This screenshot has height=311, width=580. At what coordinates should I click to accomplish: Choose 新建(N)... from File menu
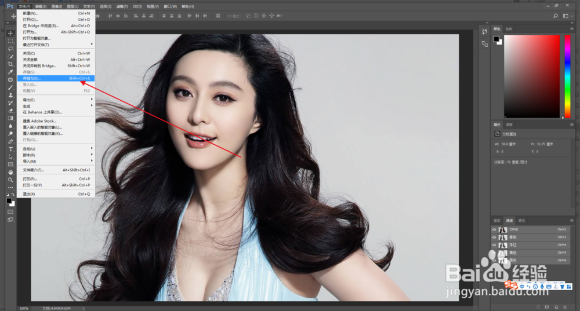[56, 13]
